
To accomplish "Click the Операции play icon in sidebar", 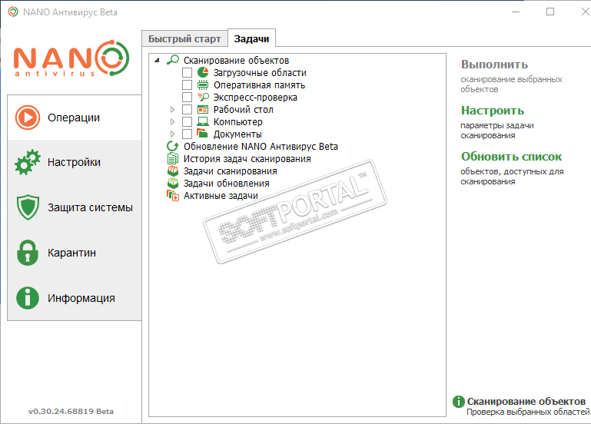I will pos(28,118).
